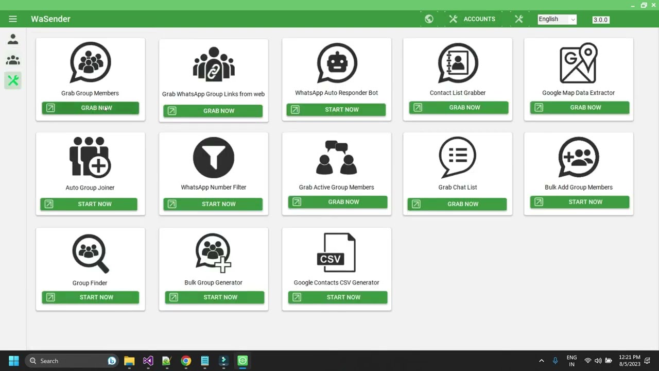This screenshot has height=371, width=659.
Task: Click the ENG IN language indicator
Action: [571, 361]
